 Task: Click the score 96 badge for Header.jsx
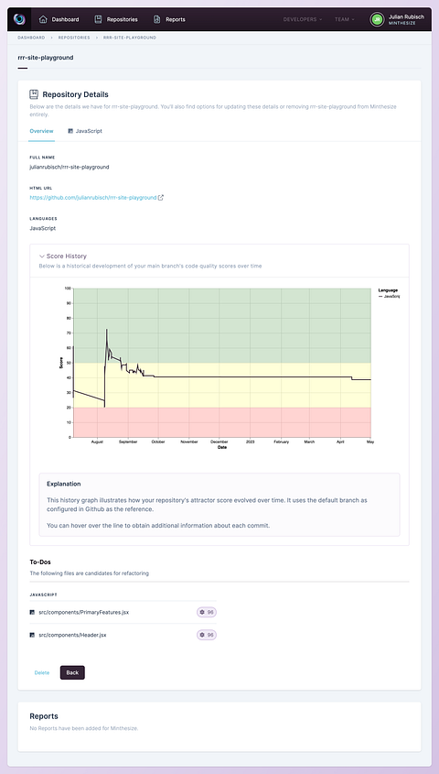point(207,635)
